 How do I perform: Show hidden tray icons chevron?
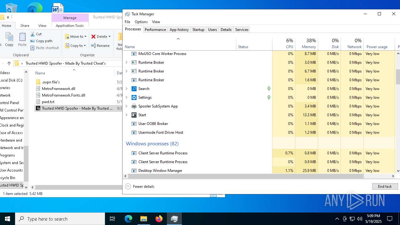tap(337, 219)
